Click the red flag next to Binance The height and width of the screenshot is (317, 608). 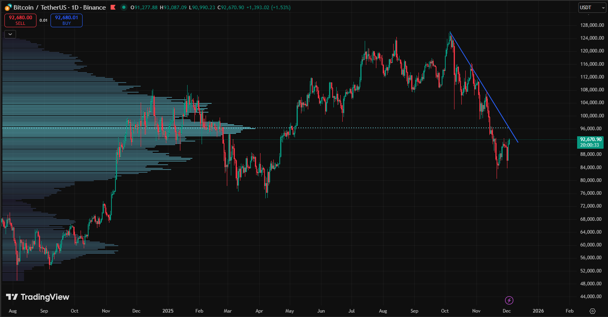(x=113, y=7)
